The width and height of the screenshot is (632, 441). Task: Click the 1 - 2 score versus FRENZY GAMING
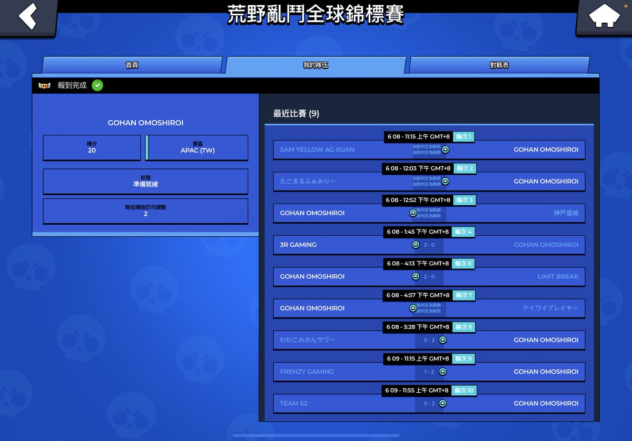[429, 372]
